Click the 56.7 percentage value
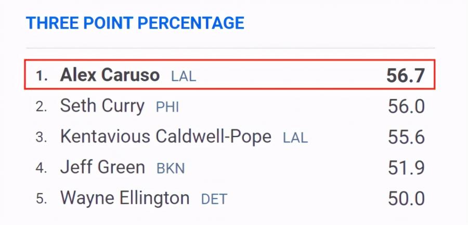468x225 pixels. tap(405, 76)
